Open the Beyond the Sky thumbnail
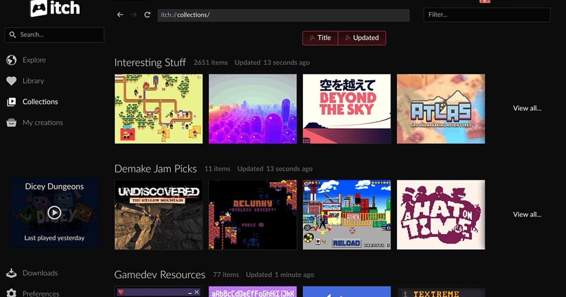The width and height of the screenshot is (566, 297). coord(347,109)
